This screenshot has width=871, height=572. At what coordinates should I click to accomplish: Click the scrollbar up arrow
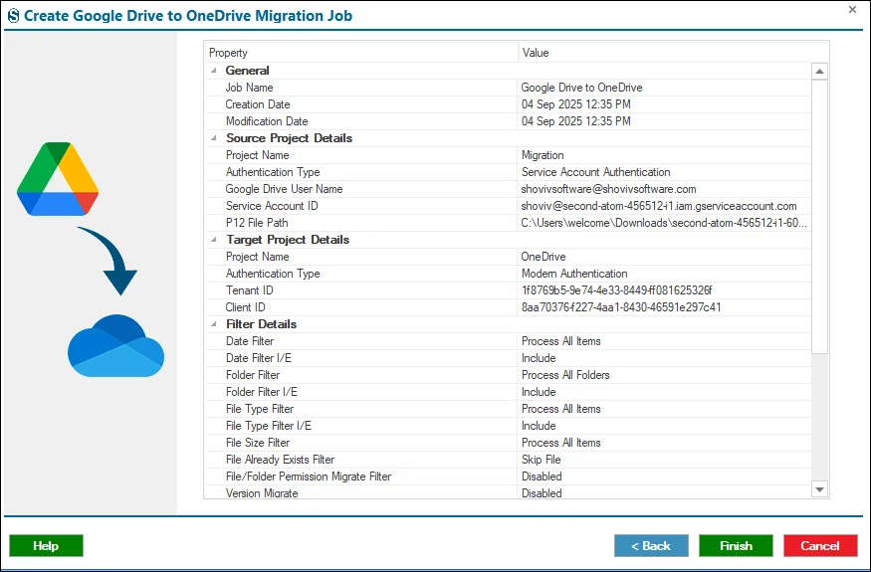[x=819, y=71]
